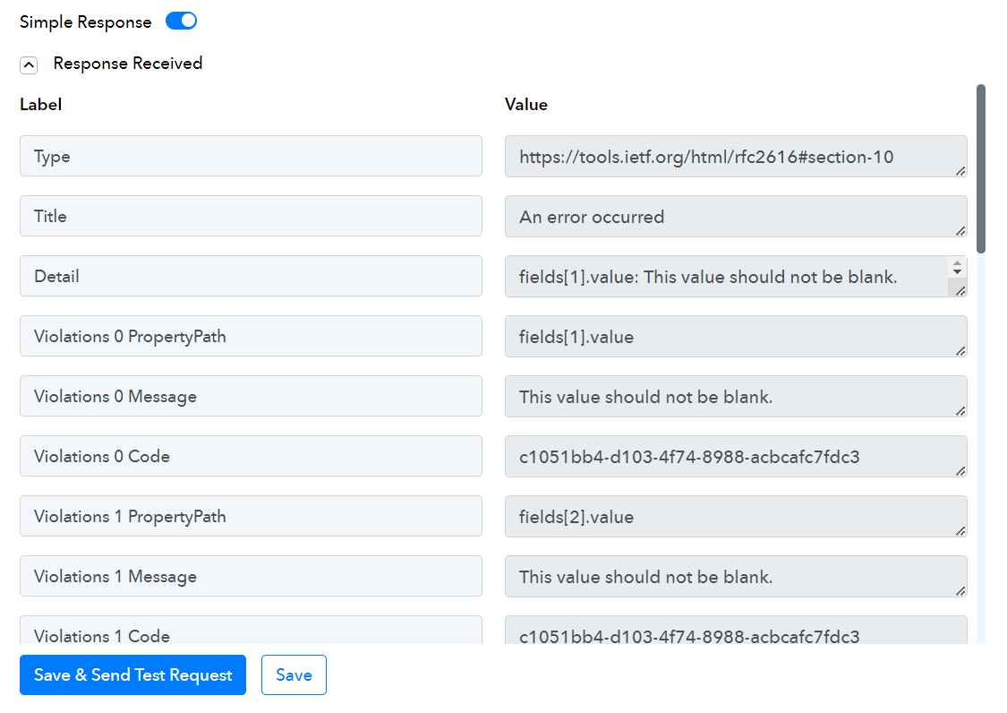Click resize handle of Violations 1 PropertyPath value
1007x713 pixels.
(x=960, y=531)
